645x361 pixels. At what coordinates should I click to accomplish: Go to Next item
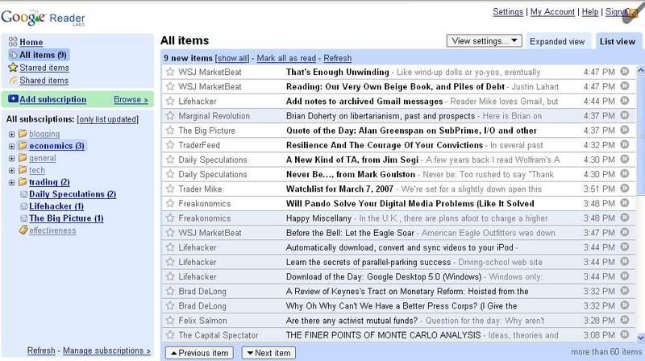(268, 353)
